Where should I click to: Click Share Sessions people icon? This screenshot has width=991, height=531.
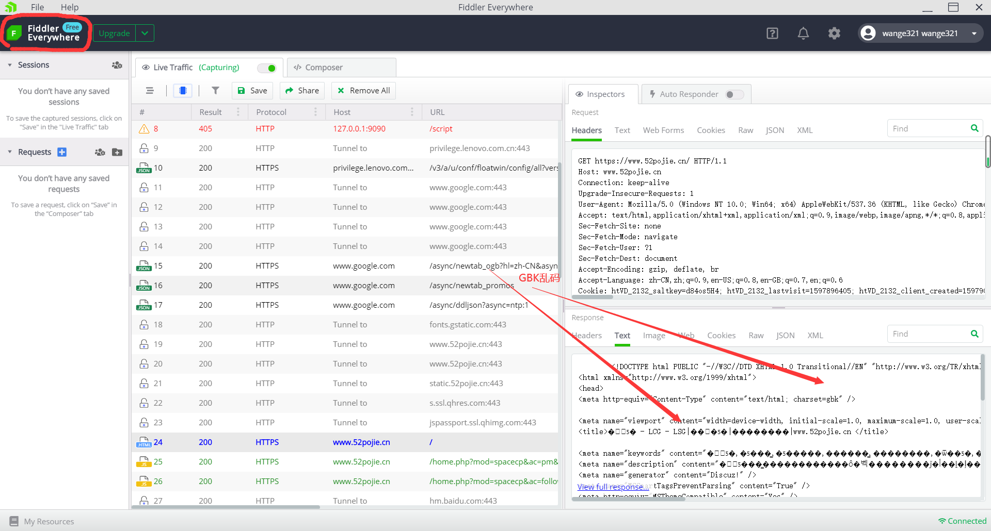tap(117, 65)
